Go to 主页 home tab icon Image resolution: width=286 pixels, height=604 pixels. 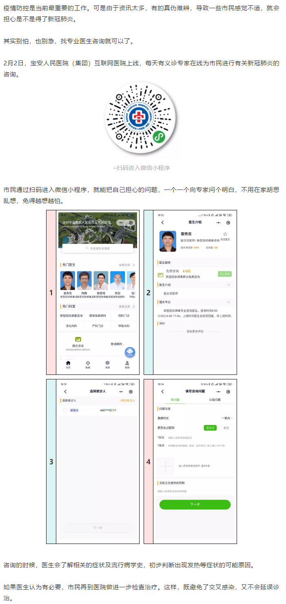tap(68, 363)
